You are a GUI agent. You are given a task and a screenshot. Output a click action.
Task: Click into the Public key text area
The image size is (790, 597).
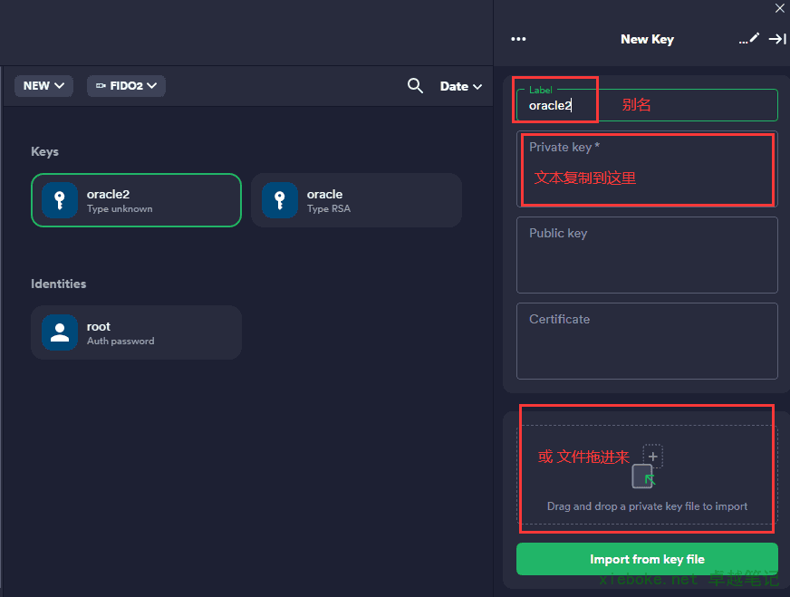(x=647, y=255)
